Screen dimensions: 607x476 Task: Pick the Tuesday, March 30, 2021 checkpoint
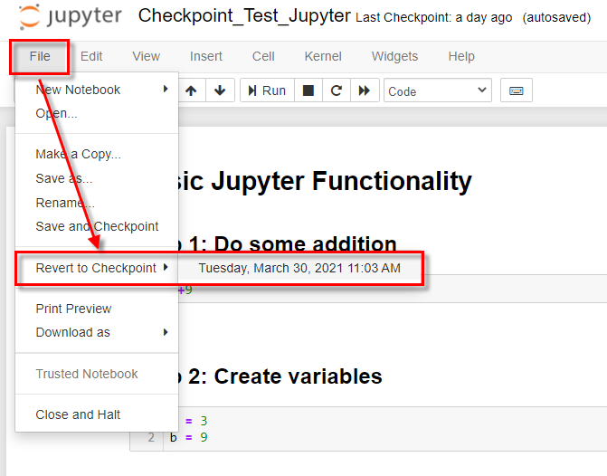tap(299, 268)
